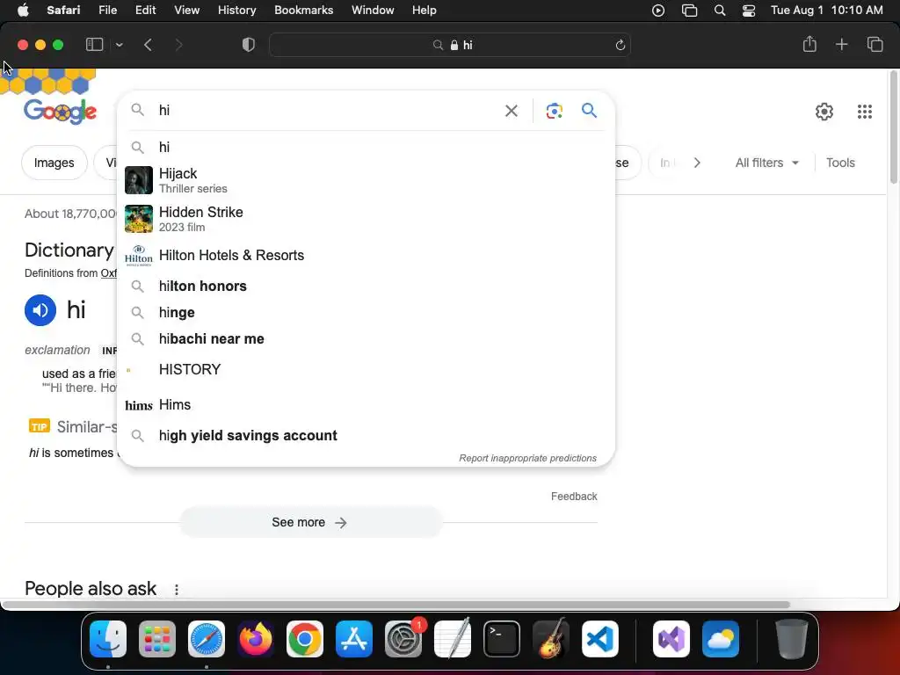Add a new tab with plus icon

pyautogui.click(x=841, y=44)
